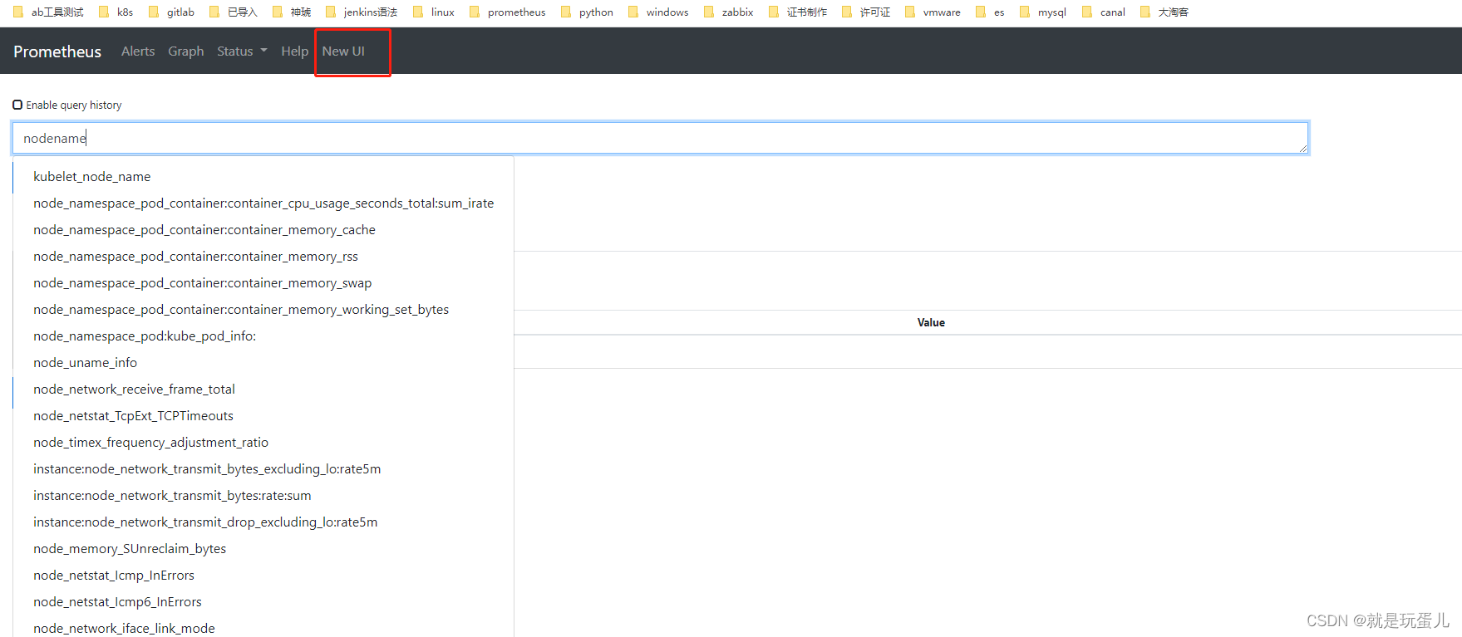
Task: Open the ab工具测试 bookmark folder
Action: tap(48, 12)
